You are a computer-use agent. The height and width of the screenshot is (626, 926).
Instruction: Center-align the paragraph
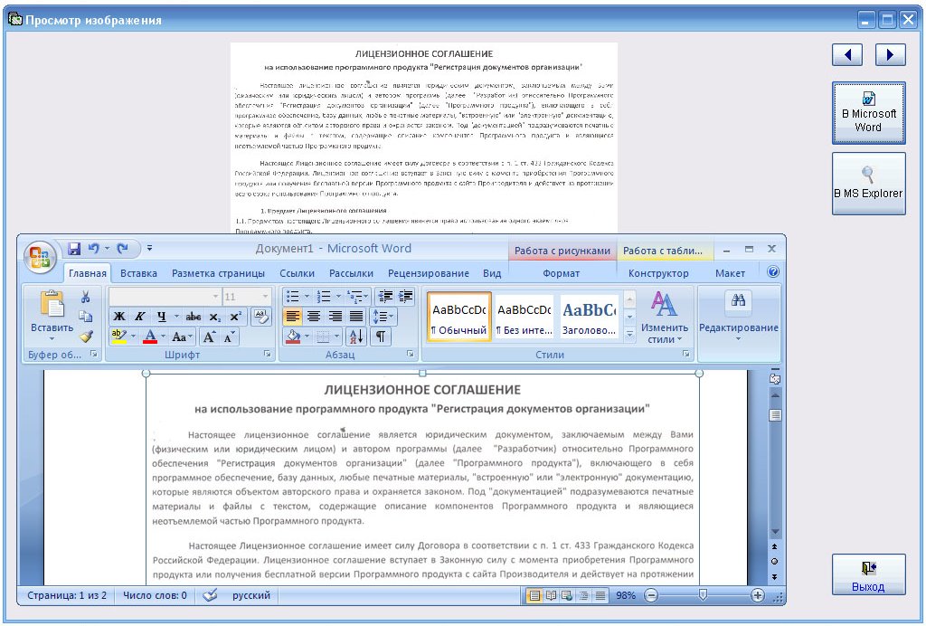pos(314,318)
